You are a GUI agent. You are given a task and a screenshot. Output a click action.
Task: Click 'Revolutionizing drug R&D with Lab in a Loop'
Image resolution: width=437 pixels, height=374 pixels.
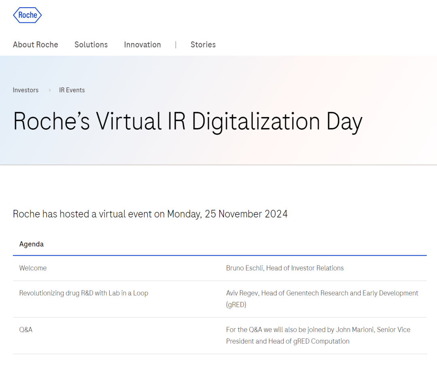click(84, 293)
